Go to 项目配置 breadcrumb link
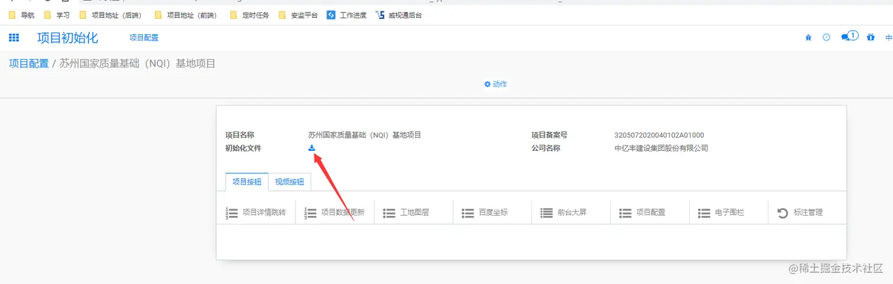The width and height of the screenshot is (893, 284). coord(29,64)
